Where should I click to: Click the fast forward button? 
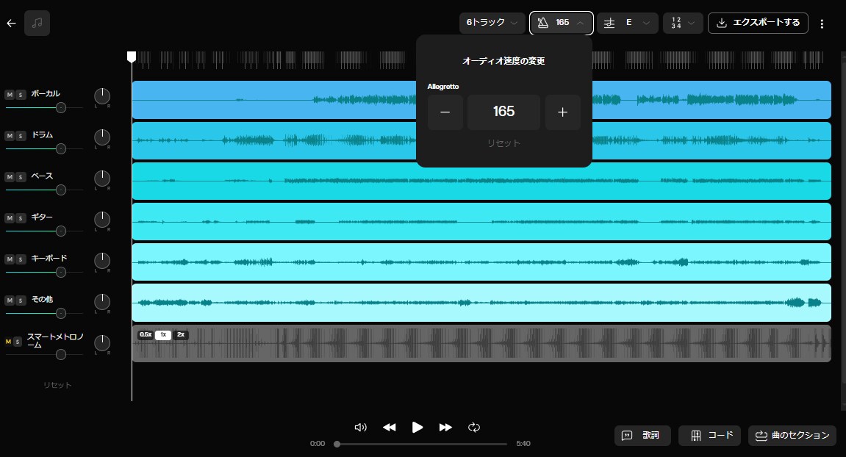445,428
